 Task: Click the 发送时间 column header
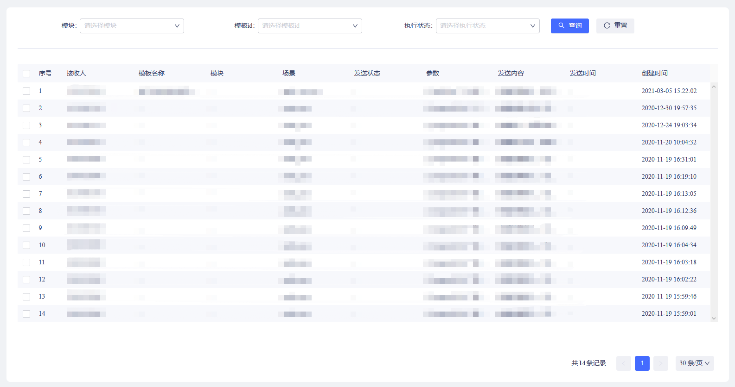[583, 73]
